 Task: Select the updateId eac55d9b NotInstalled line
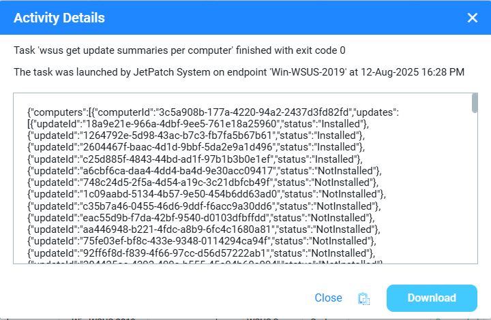click(205, 218)
